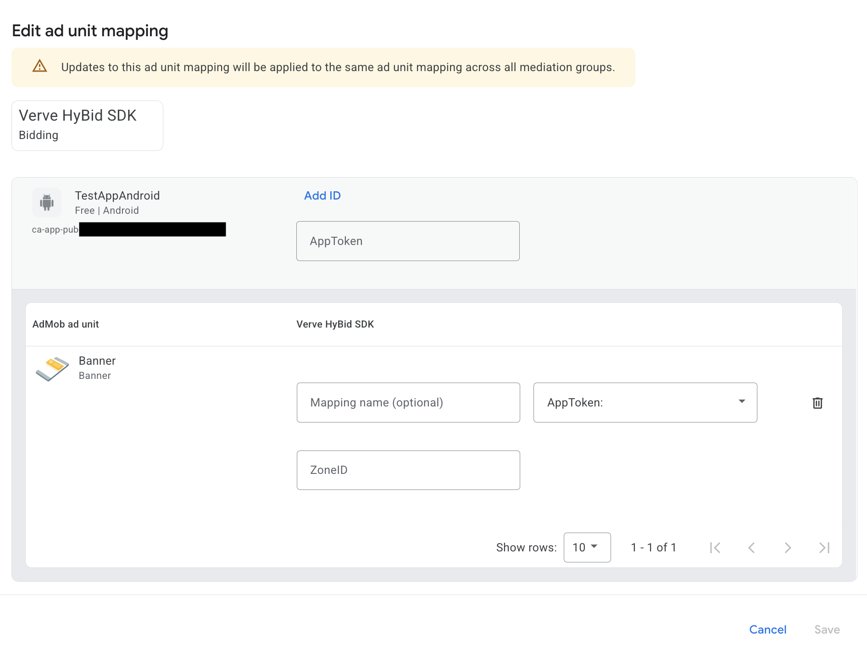Go to the previous page of rows

click(x=751, y=547)
